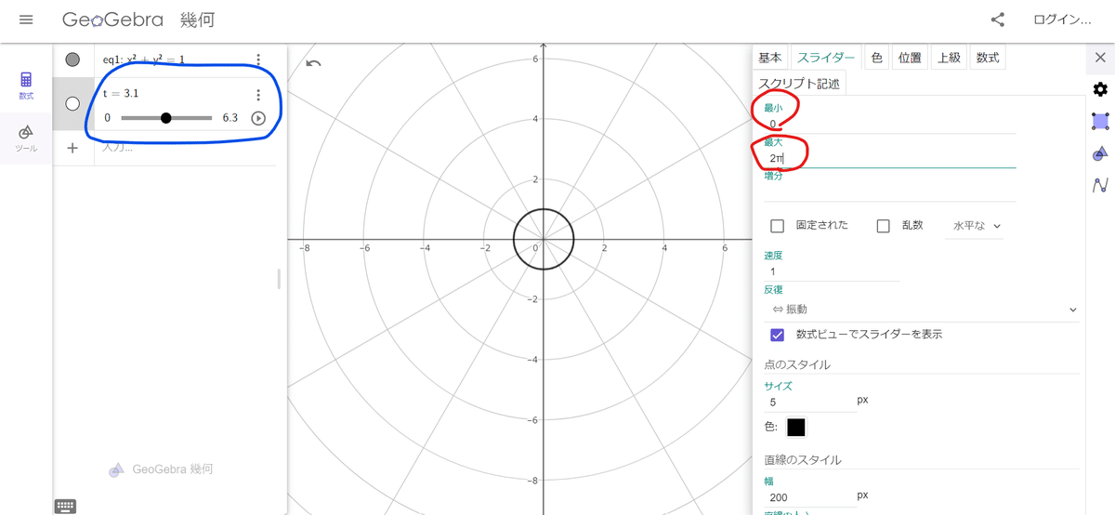Open the algebra cone shape icon
Image resolution: width=1115 pixels, height=515 pixels.
pyautogui.click(x=1100, y=152)
